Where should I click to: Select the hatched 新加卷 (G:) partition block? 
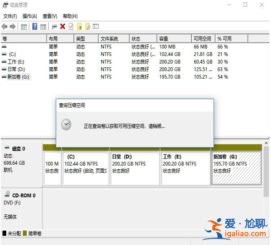click(x=237, y=168)
